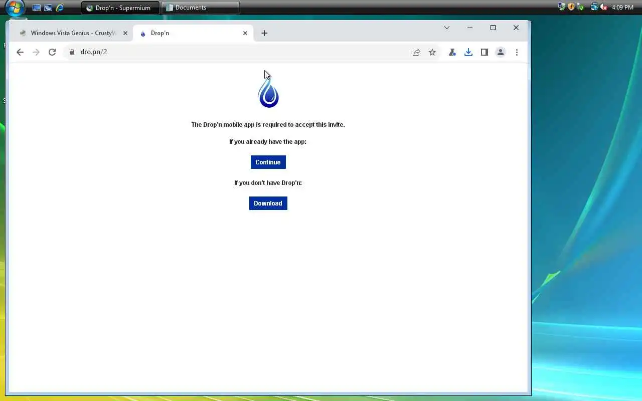Open the experiments flask icon
Viewport: 642px width, 401px height.
tap(452, 52)
